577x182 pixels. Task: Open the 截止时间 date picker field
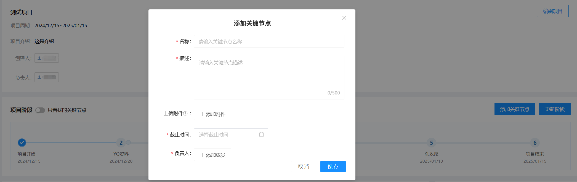coord(228,134)
